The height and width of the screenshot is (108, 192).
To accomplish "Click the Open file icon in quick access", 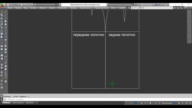I will (x=11, y=5).
